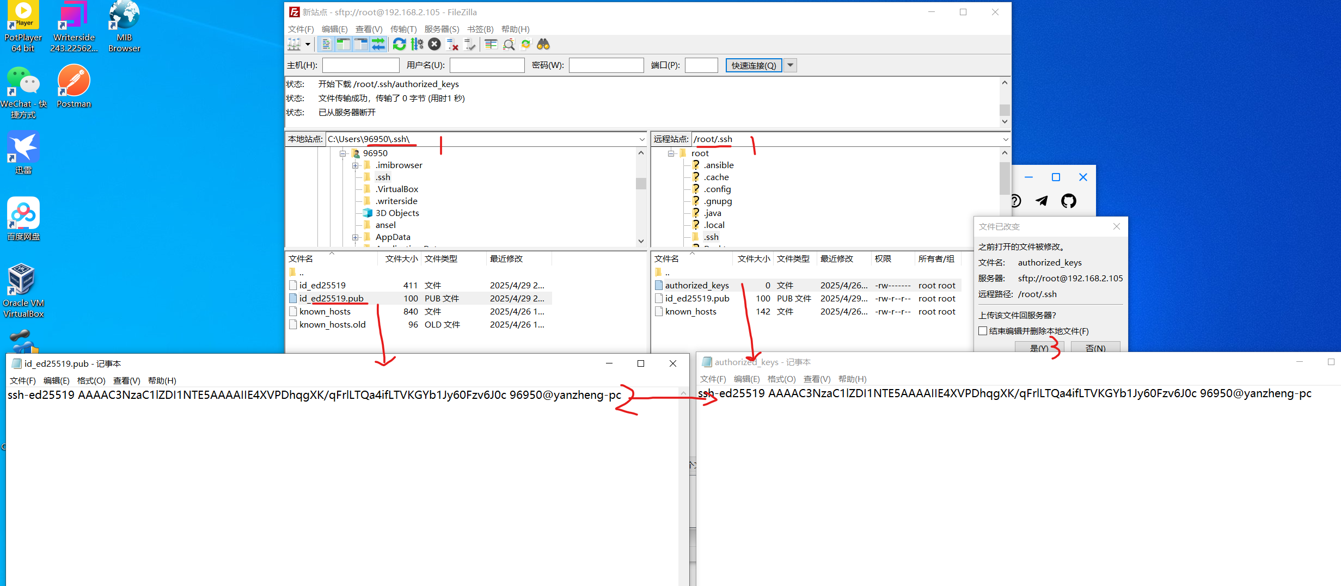The image size is (1341, 586).
Task: Click the disconnect from server icon
Action: tap(452, 45)
